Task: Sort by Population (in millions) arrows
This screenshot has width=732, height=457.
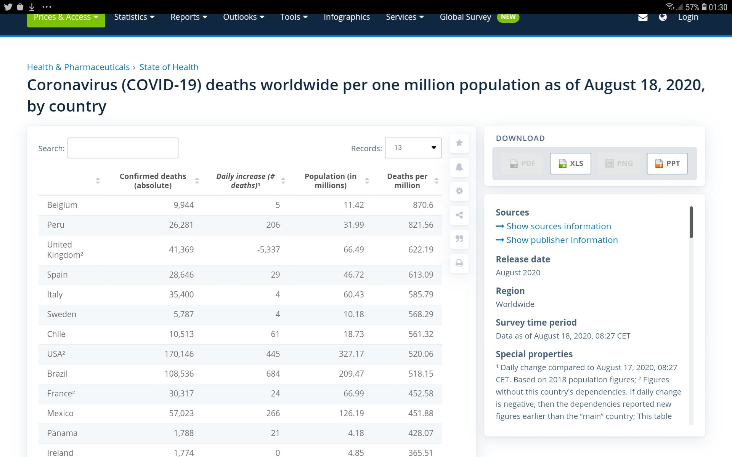Action: tap(367, 181)
